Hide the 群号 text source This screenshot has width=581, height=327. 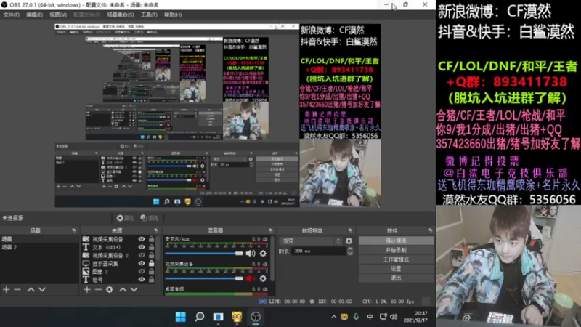142,280
